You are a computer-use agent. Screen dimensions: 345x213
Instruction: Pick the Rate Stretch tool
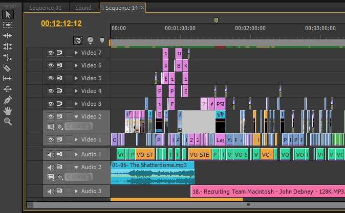click(8, 57)
